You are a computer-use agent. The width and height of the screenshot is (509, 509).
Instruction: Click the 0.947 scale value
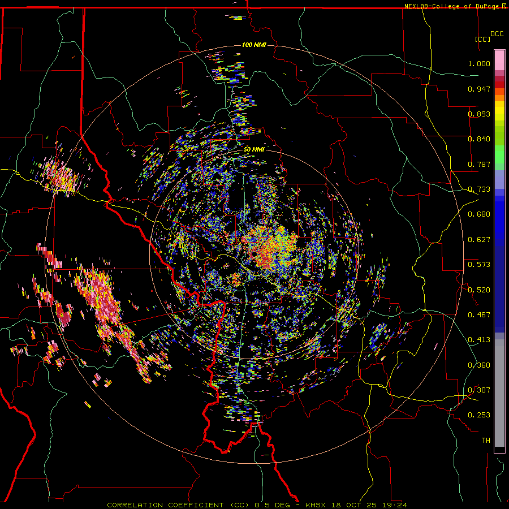click(479, 89)
